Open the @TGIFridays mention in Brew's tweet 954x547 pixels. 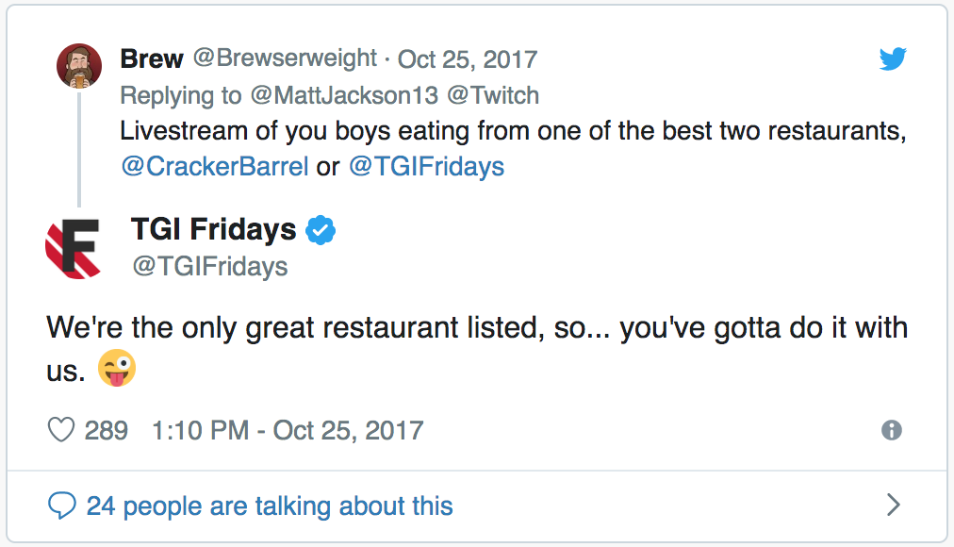(x=426, y=166)
